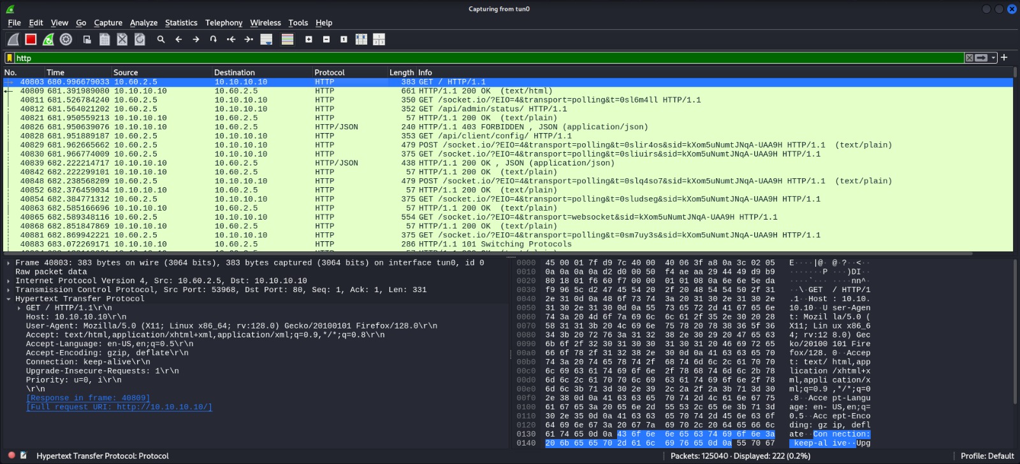Open Full request URI link
This screenshot has height=464, width=1020.
119,407
